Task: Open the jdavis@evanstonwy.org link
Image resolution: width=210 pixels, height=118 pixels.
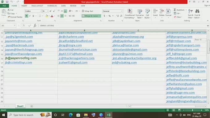Action: click(128, 37)
